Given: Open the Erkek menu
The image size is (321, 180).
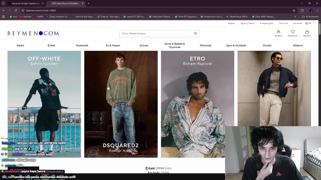Looking at the screenshot, I should click(x=51, y=45).
